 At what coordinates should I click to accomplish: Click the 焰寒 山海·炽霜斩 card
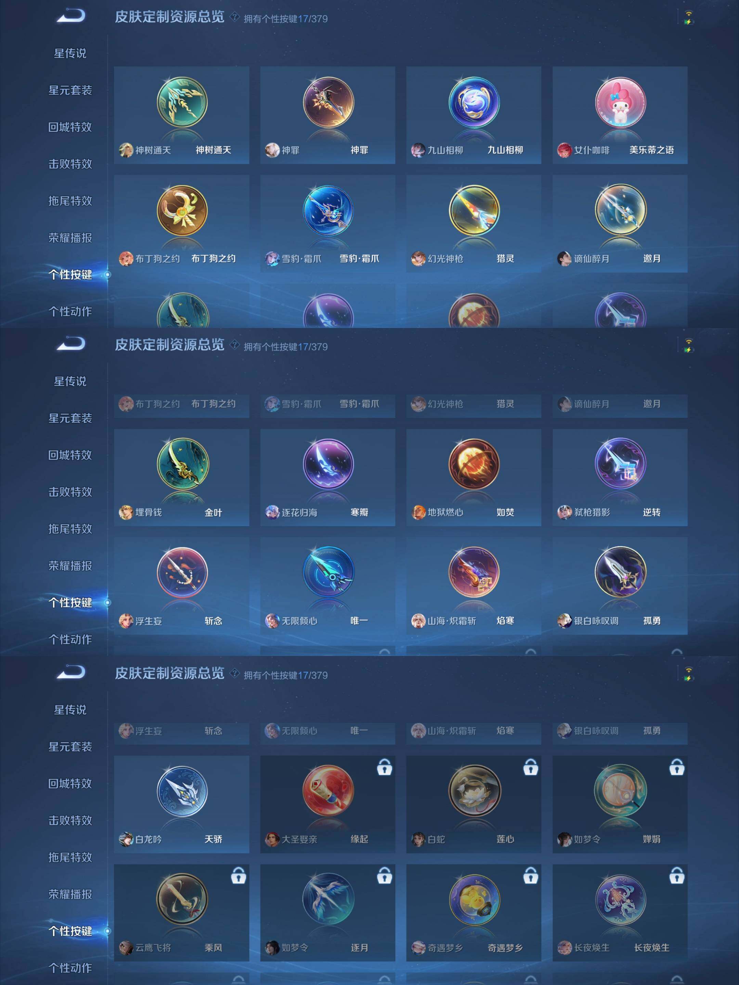coord(474,586)
